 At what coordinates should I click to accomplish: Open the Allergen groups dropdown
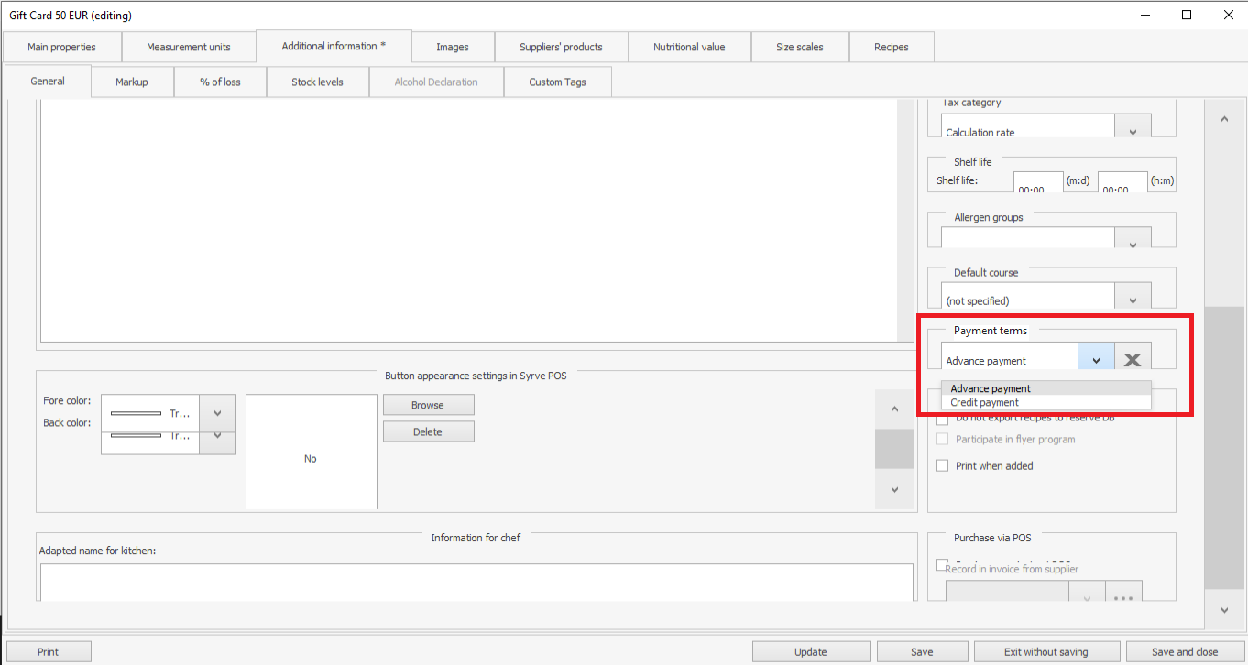point(1133,242)
